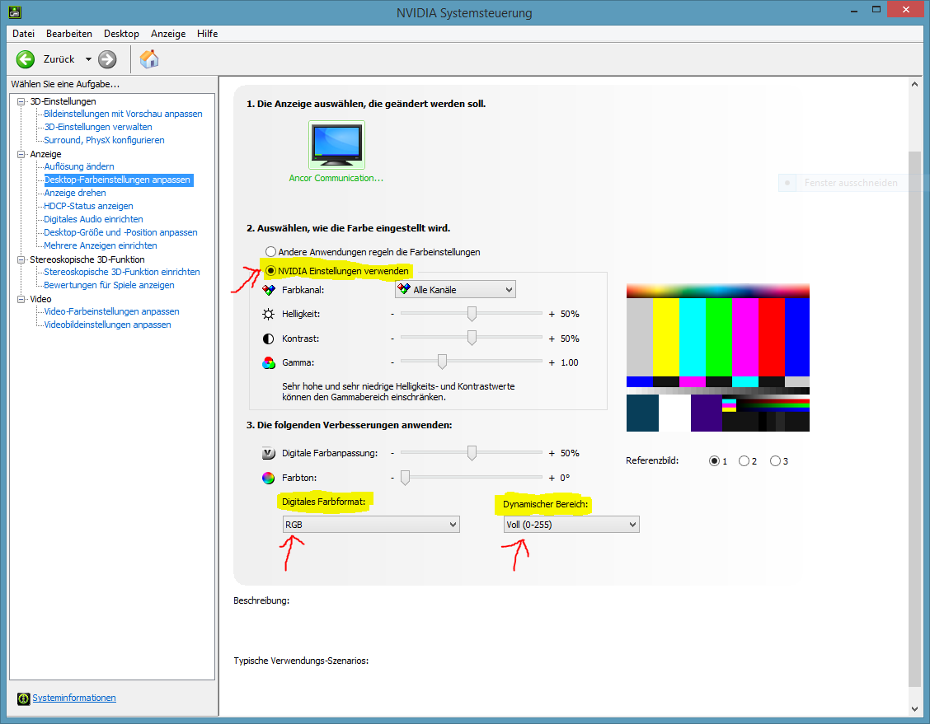Click the vertical scrollbar down arrow
The height and width of the screenshot is (724, 930).
(x=914, y=709)
